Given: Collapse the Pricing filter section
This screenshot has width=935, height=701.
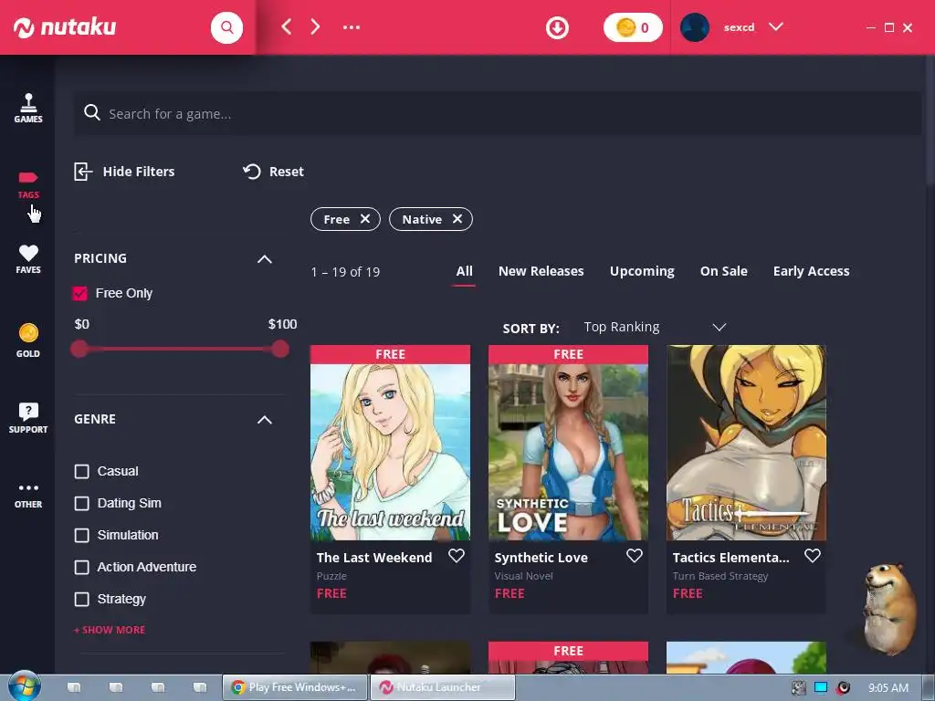Looking at the screenshot, I should tap(264, 259).
